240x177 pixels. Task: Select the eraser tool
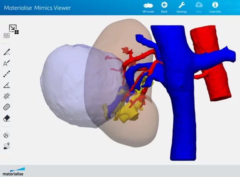(6, 118)
